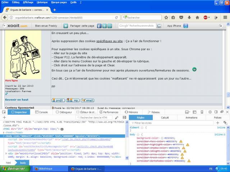Screen dimensions: 230x172
Task: Open the Firefox hamburger menu
Action: (x=225, y=18)
